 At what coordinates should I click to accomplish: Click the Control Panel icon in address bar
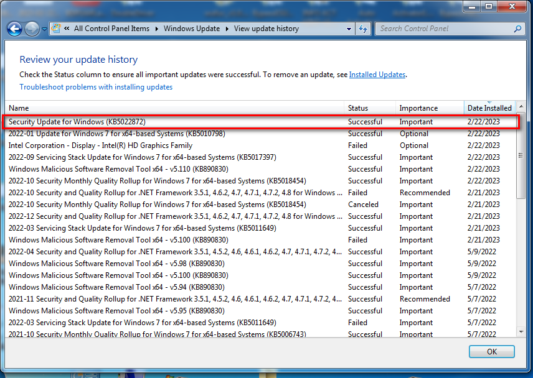pyautogui.click(x=56, y=29)
